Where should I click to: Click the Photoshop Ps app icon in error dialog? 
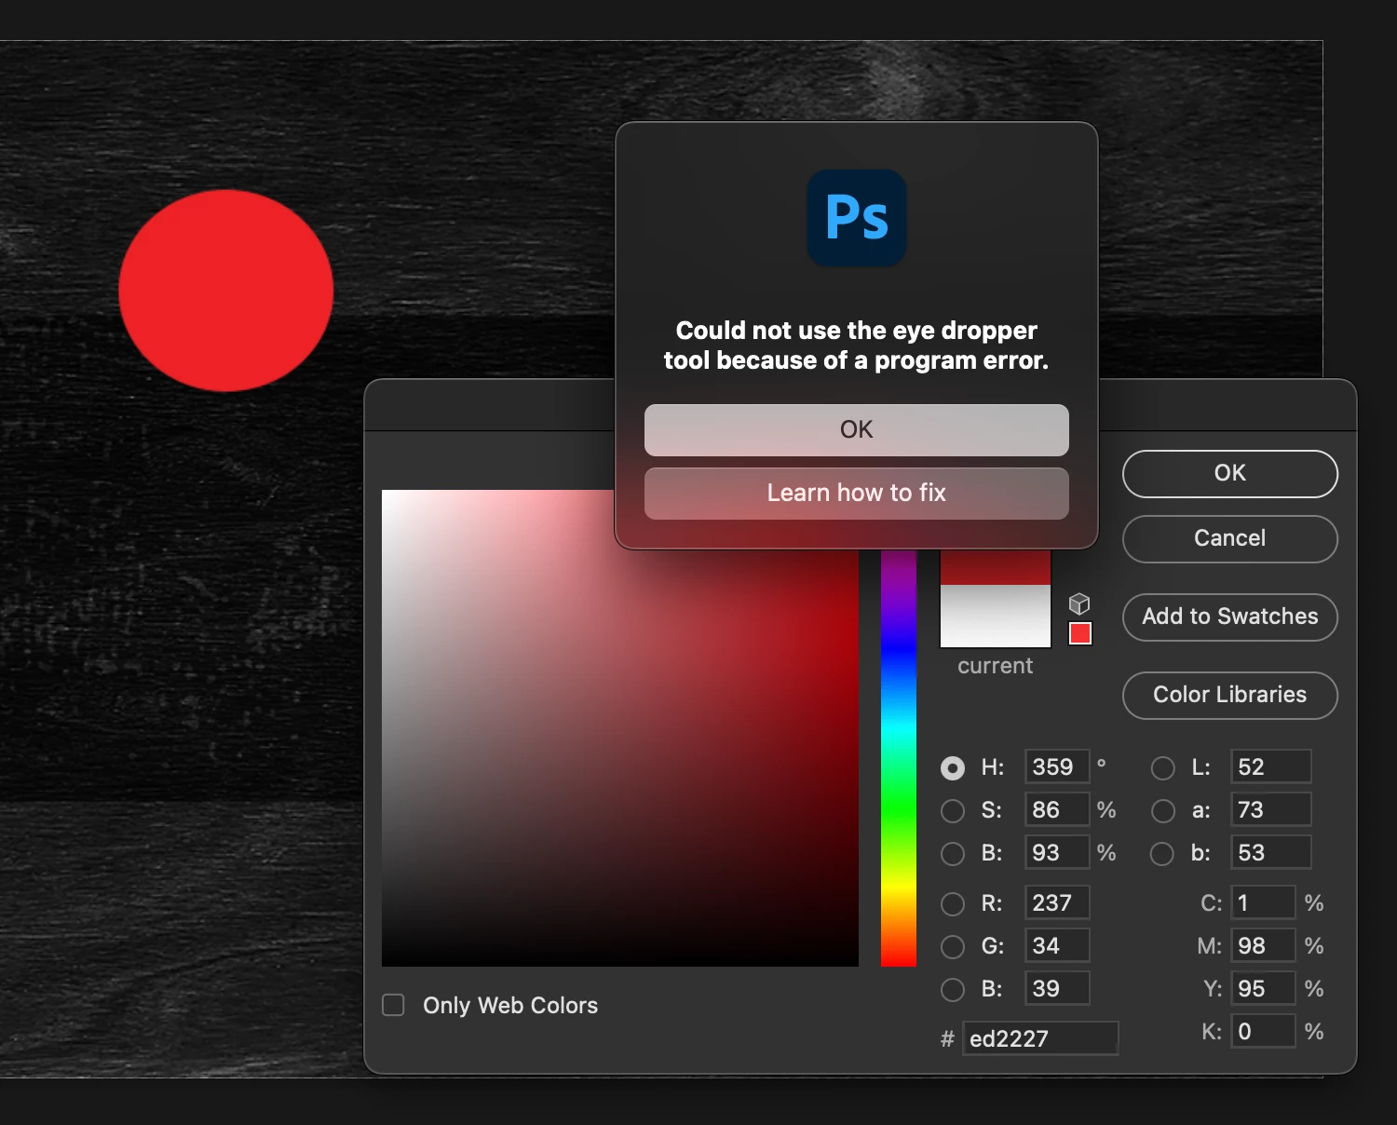(857, 219)
